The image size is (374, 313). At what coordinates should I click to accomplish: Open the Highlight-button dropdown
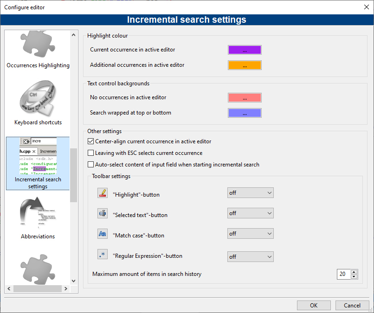pos(250,193)
